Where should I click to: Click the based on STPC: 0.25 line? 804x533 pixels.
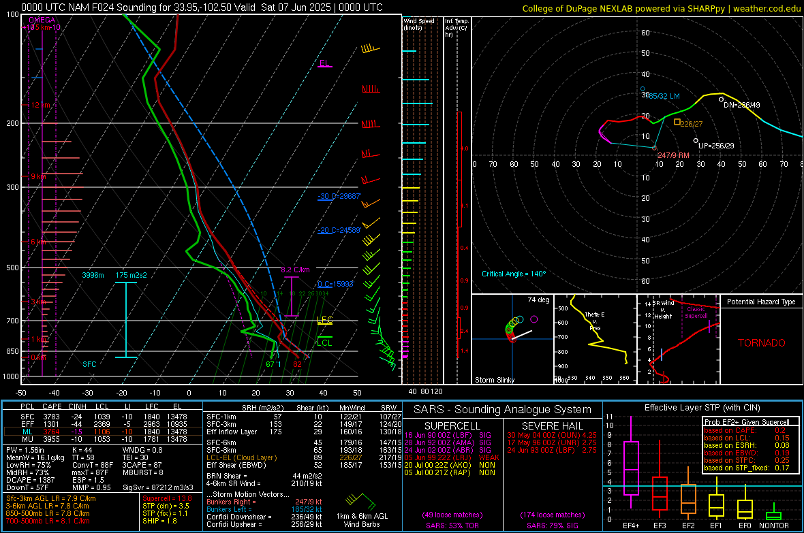coord(747,460)
